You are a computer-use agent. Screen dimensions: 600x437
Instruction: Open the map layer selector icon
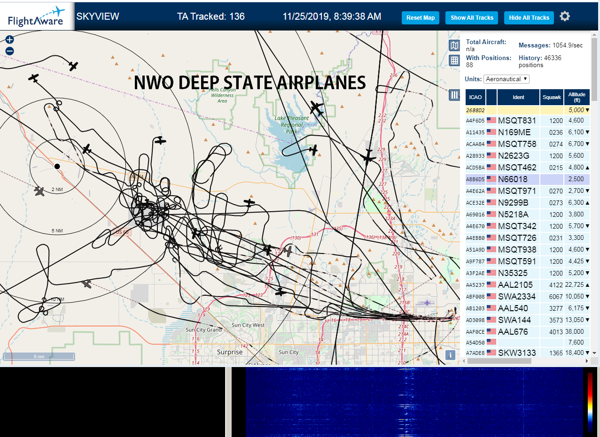(x=454, y=45)
